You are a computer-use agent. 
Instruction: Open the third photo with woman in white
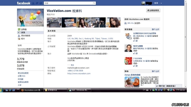[84, 23]
